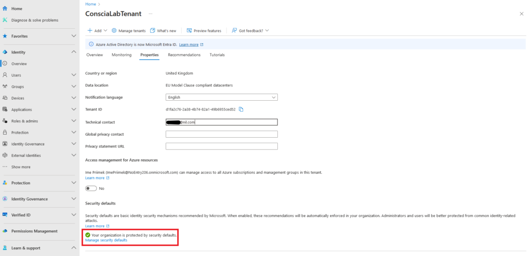The image size is (528, 256).
Task: Click the Verified ID icon
Action: [5, 215]
